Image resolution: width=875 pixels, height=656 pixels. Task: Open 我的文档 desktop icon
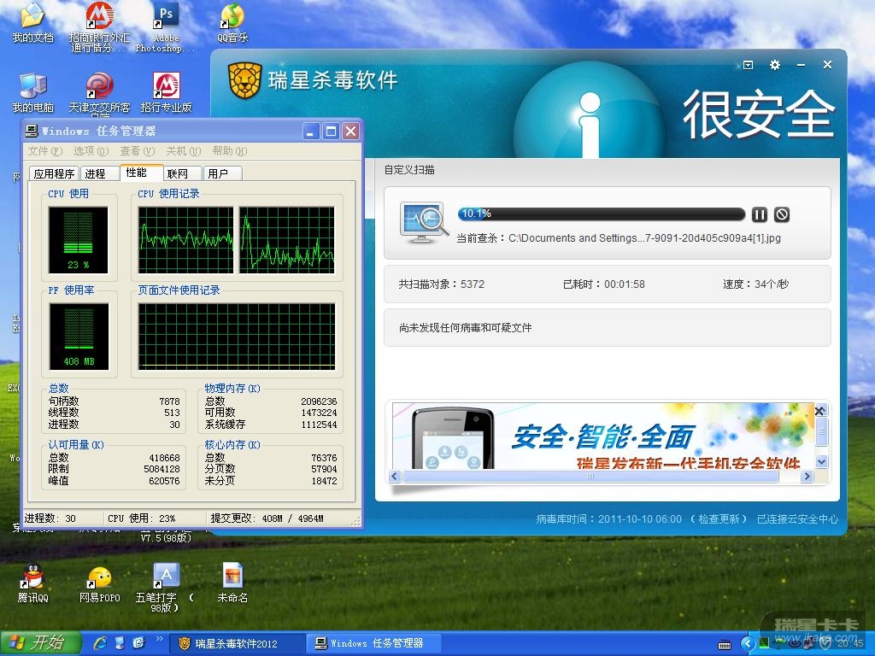coord(33,22)
